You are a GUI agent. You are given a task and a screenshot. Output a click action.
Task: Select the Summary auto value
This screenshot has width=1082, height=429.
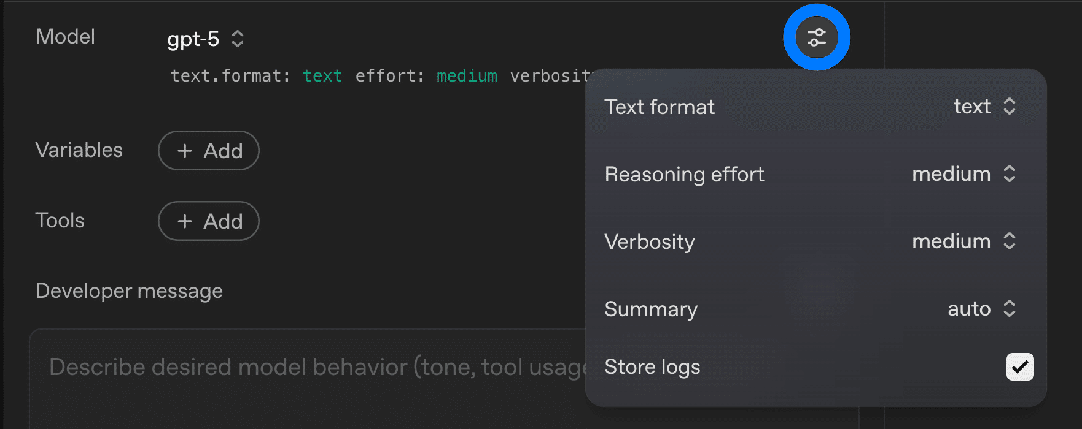pos(969,309)
